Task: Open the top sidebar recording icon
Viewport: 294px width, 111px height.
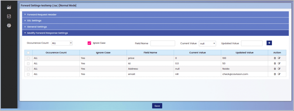Action: [9, 7]
